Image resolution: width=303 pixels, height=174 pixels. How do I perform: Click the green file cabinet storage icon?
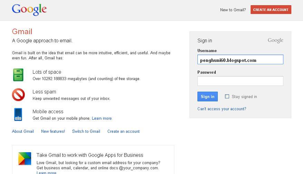18,75
